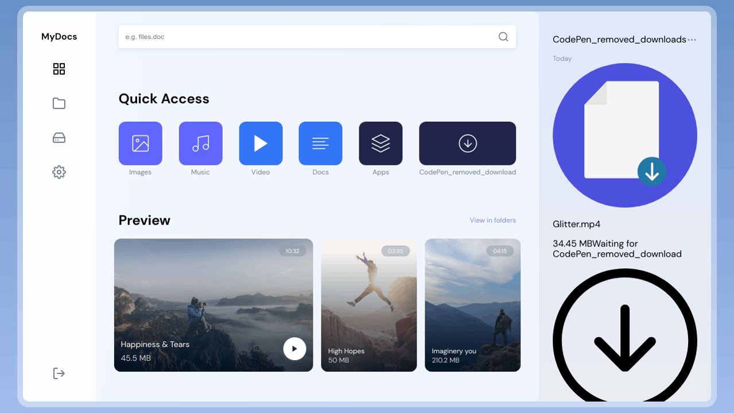Play the Happiness & Tears video
734x413 pixels.
294,349
